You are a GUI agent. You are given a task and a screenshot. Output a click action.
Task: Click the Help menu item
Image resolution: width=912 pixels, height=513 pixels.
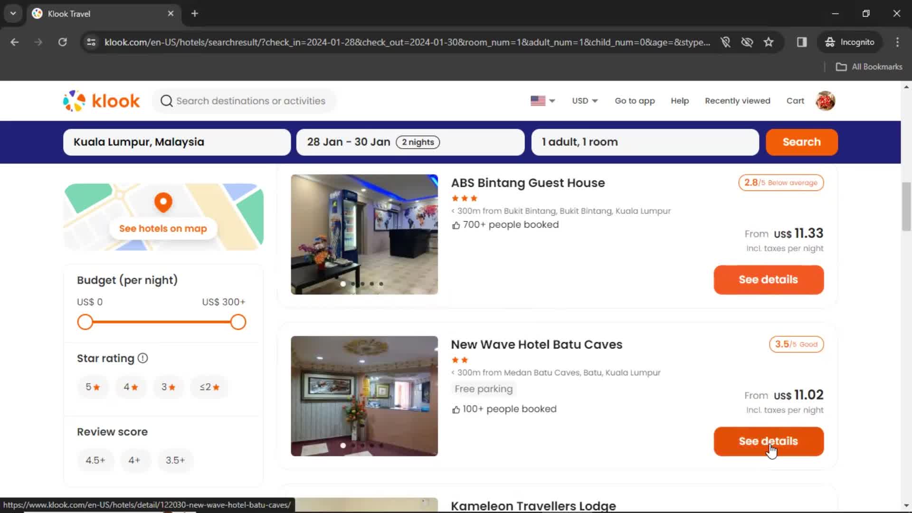click(680, 101)
